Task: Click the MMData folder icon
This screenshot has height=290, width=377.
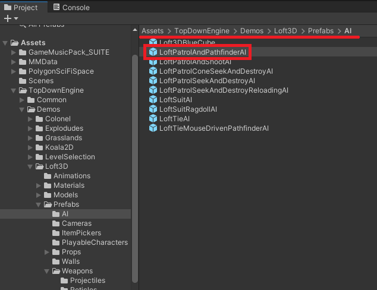Action: (x=23, y=62)
